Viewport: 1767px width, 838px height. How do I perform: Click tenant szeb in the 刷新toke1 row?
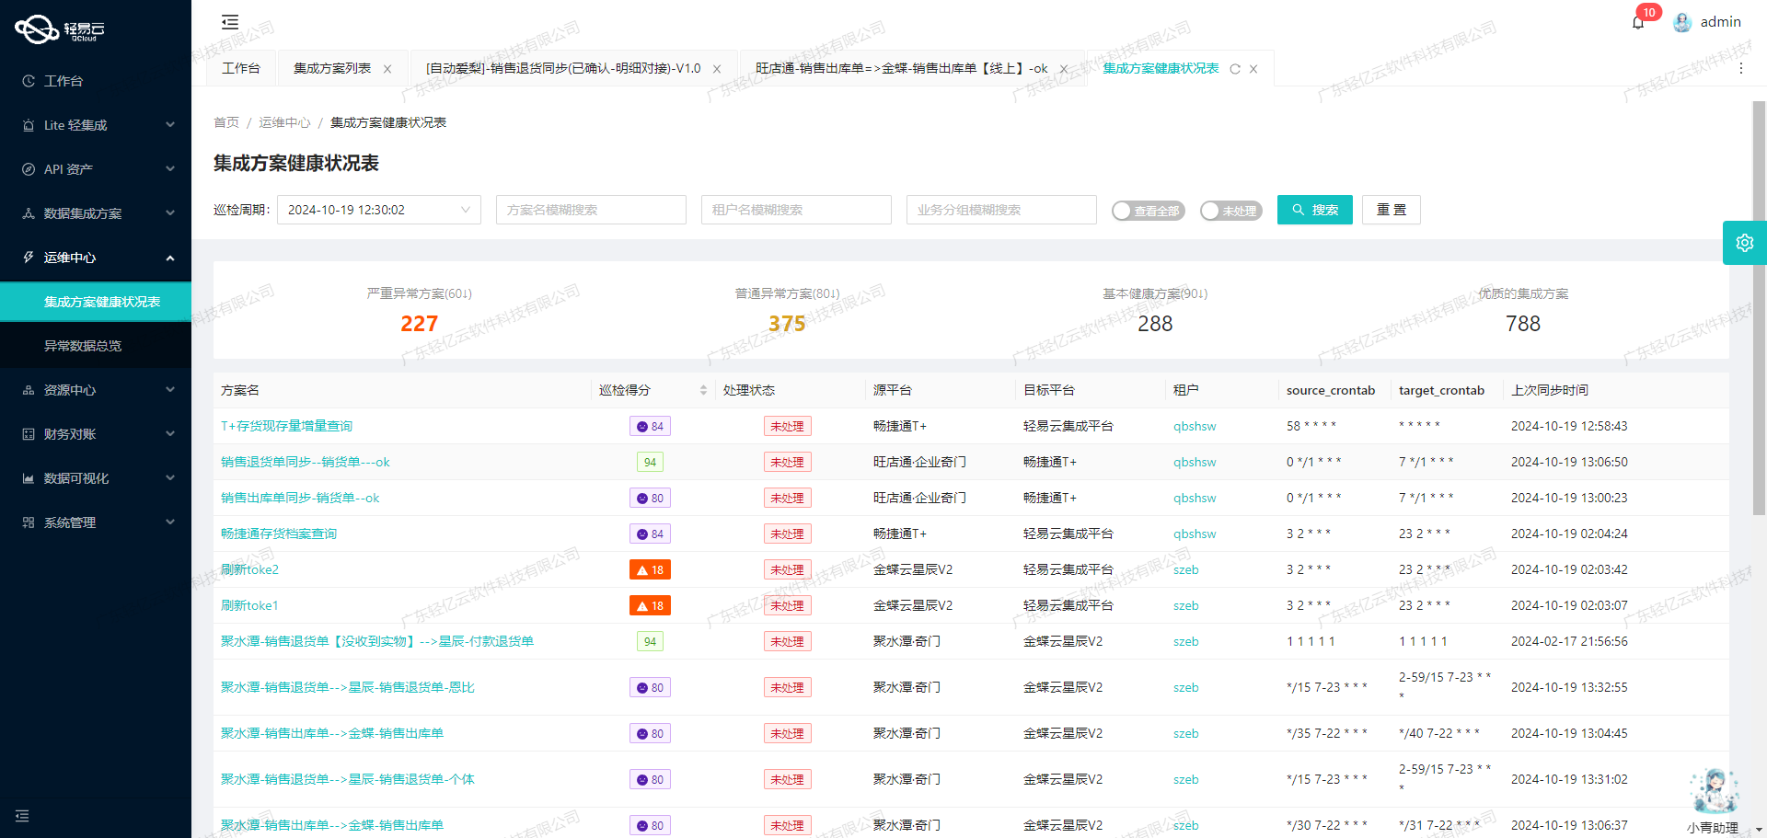coord(1186,605)
